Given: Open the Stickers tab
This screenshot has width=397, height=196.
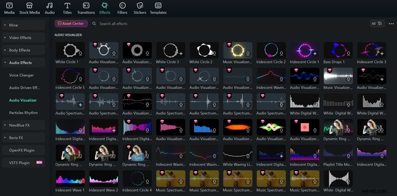Looking at the screenshot, I should [x=140, y=8].
